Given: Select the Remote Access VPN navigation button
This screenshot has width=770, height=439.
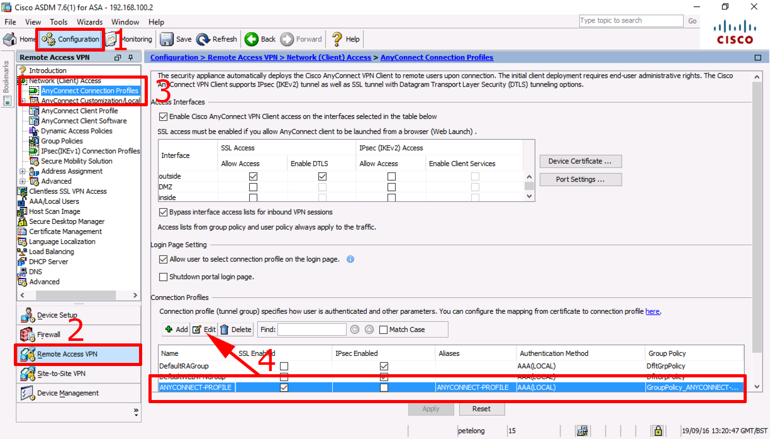Looking at the screenshot, I should point(78,354).
